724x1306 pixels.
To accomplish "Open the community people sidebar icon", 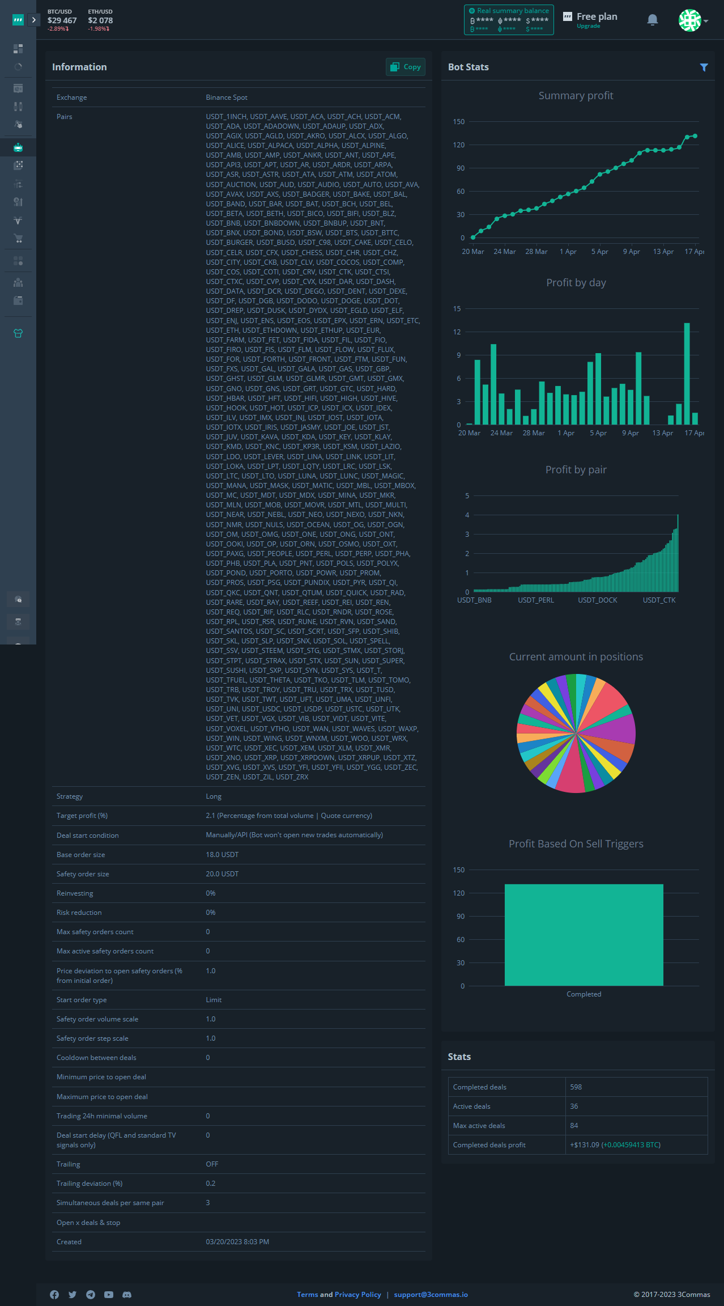I will pyautogui.click(x=18, y=621).
